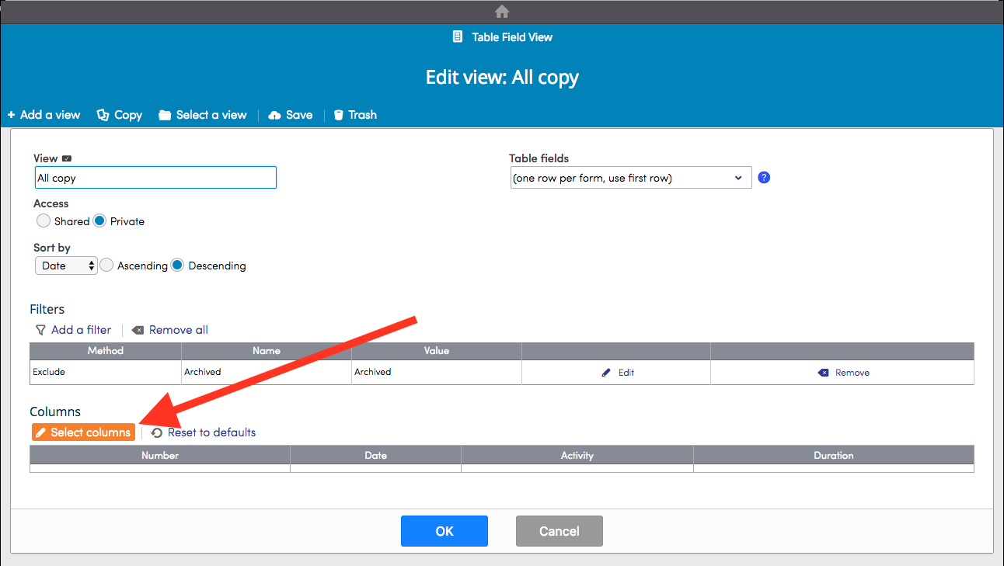Click the Activity column header
Screen dimensions: 1004x566
tap(577, 455)
